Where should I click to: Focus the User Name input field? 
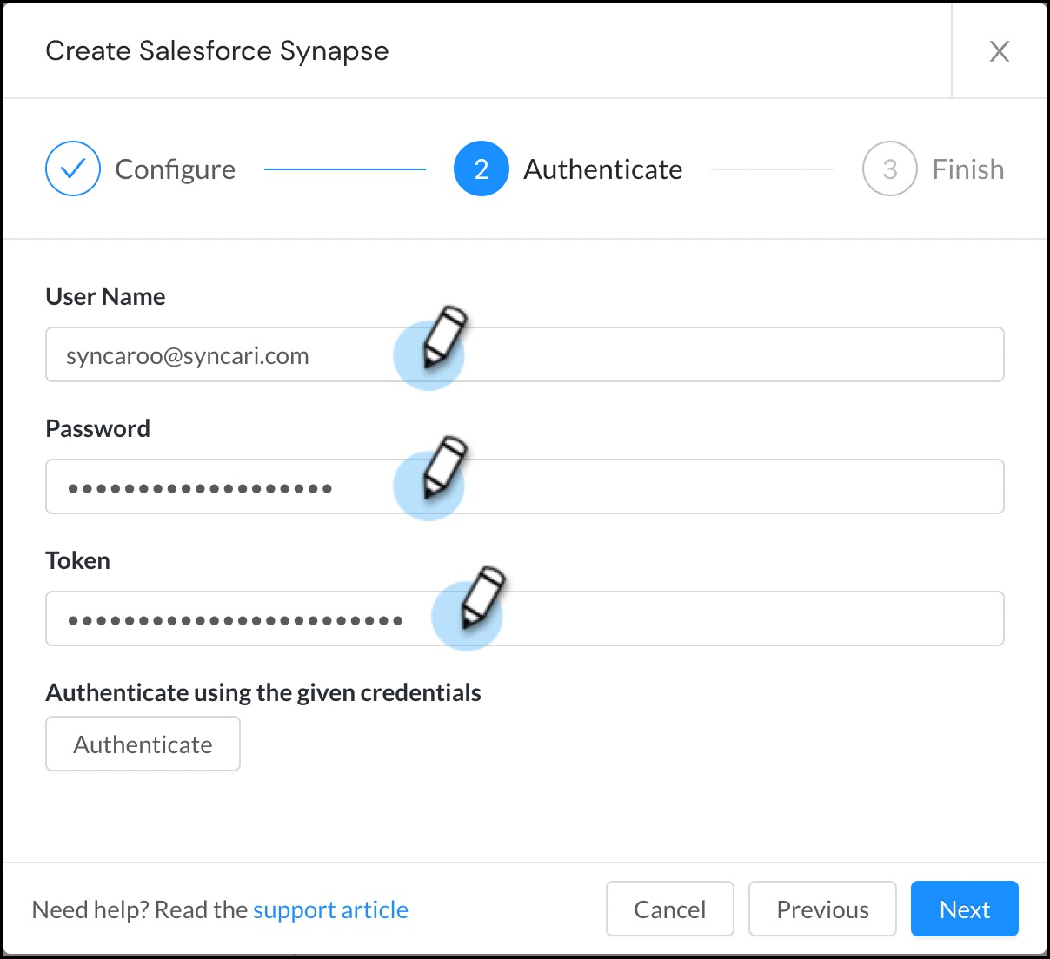pos(695,355)
